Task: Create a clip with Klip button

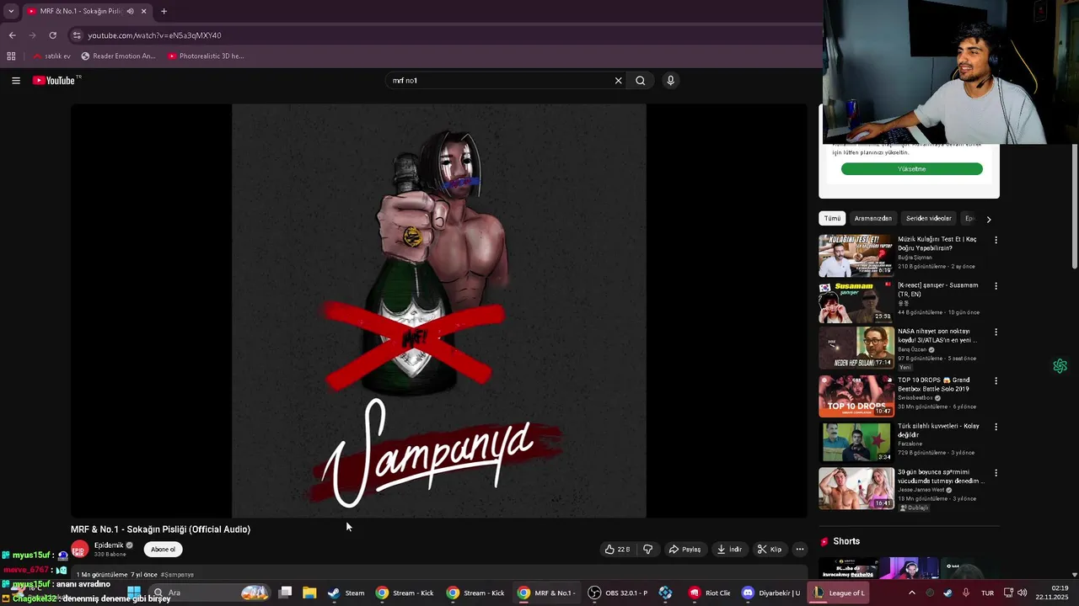Action: (769, 550)
